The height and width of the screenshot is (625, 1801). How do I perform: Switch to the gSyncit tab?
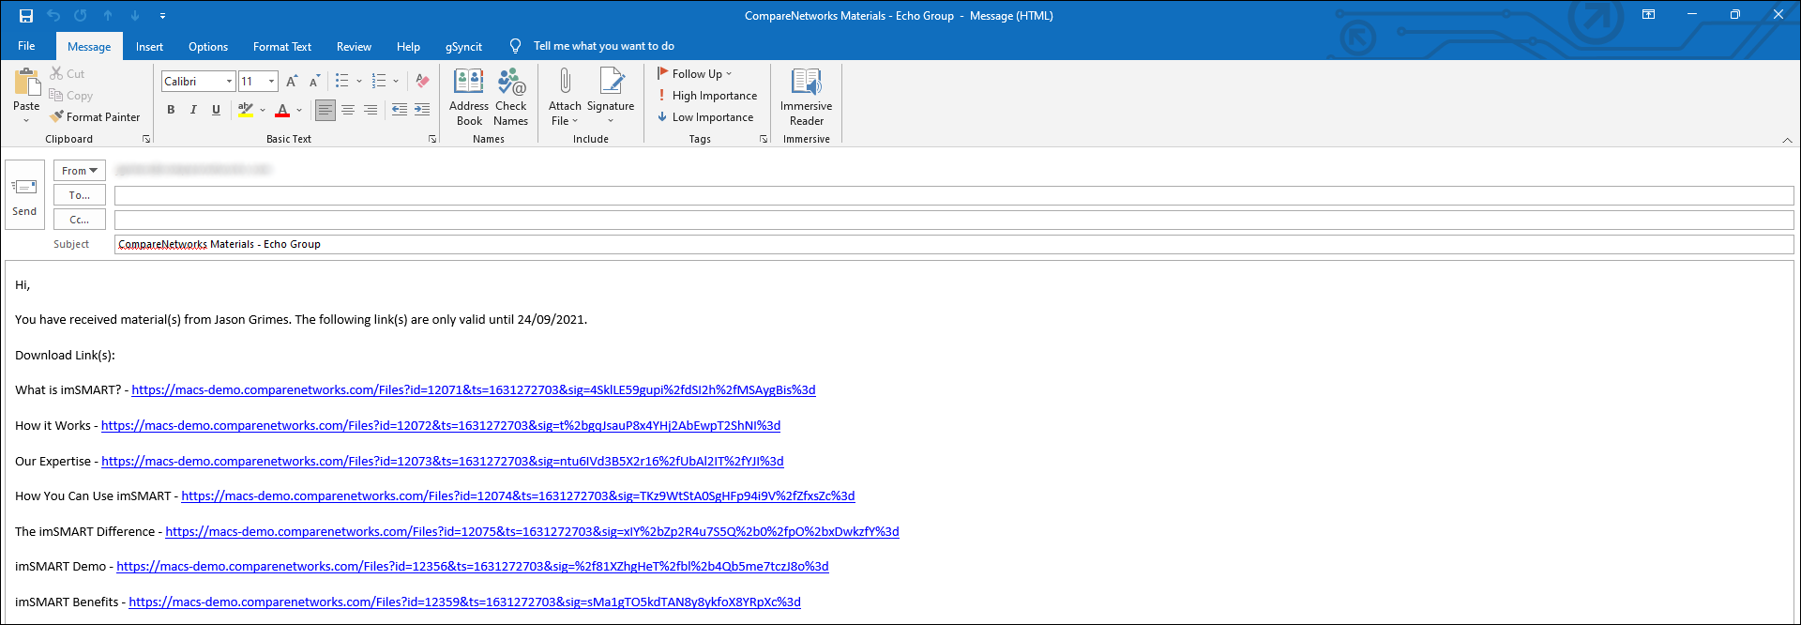pyautogui.click(x=463, y=47)
